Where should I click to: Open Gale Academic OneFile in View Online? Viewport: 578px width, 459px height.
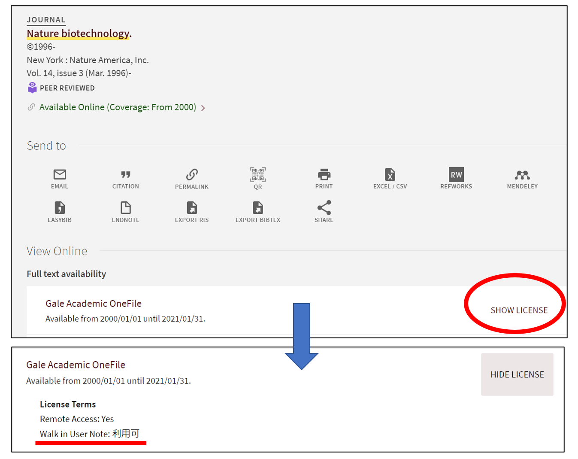(x=94, y=304)
